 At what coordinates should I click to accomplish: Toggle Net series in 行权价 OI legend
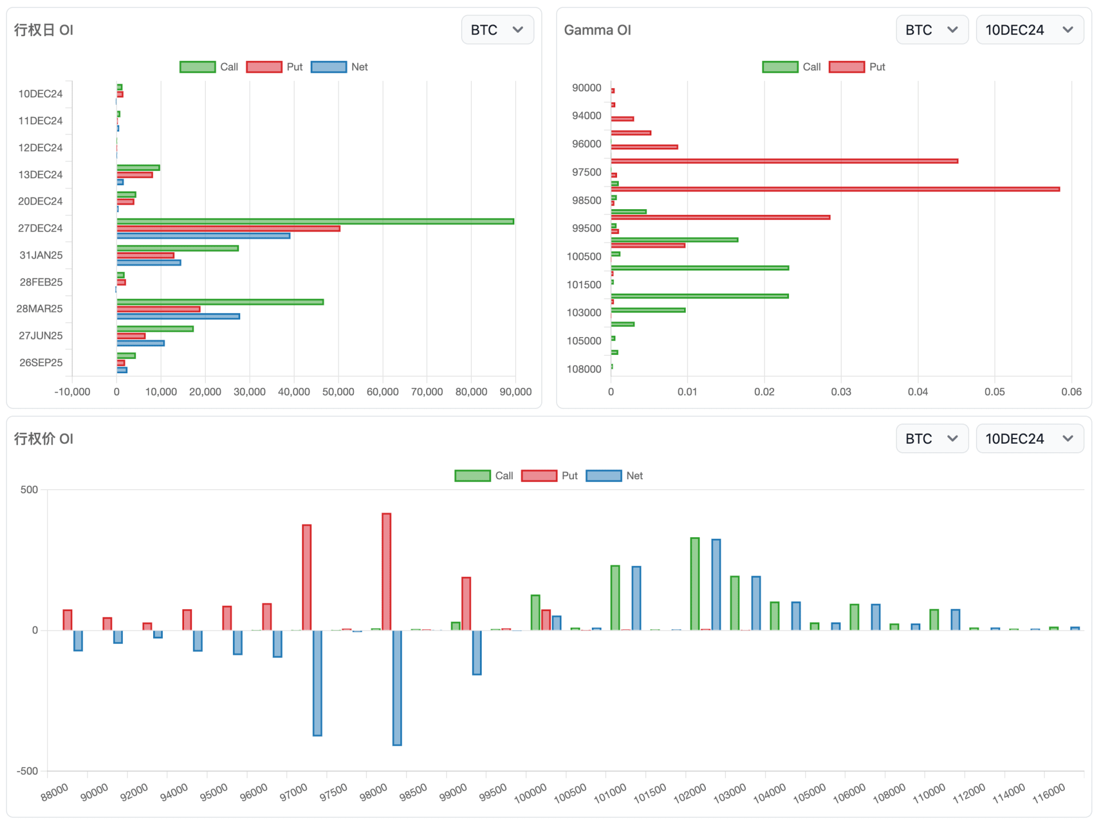615,476
